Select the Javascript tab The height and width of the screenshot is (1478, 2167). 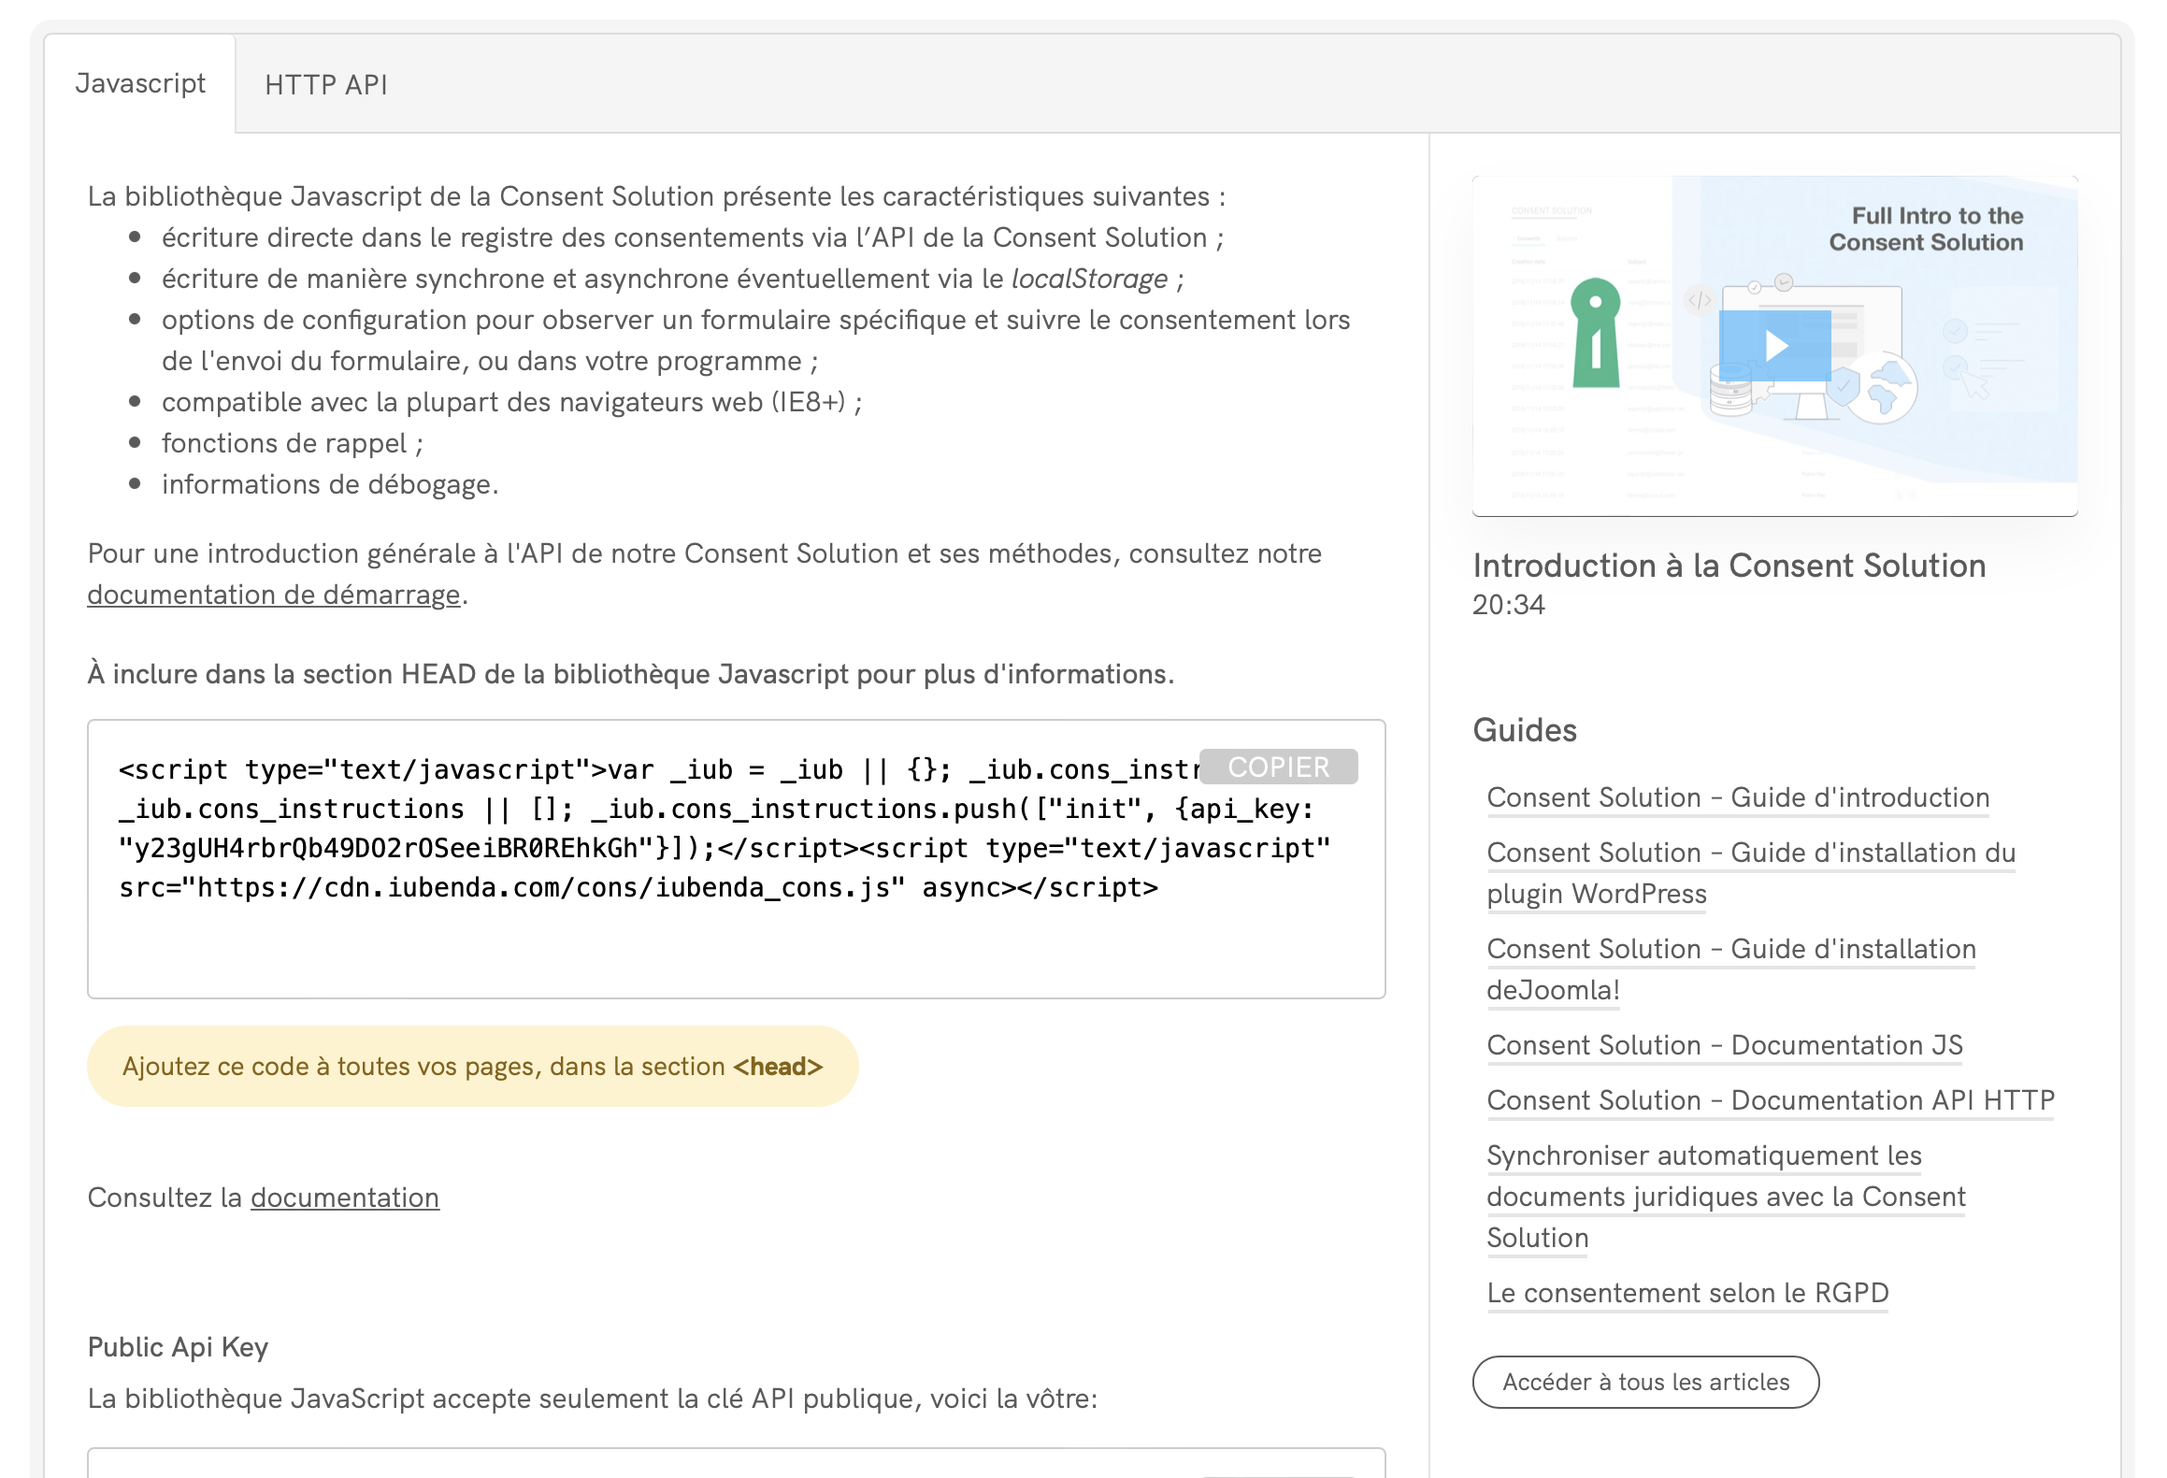(140, 83)
